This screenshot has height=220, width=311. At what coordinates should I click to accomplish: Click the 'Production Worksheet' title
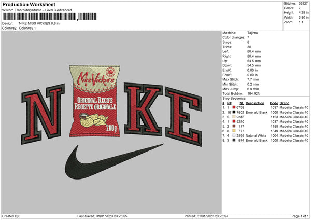[x=29, y=4]
